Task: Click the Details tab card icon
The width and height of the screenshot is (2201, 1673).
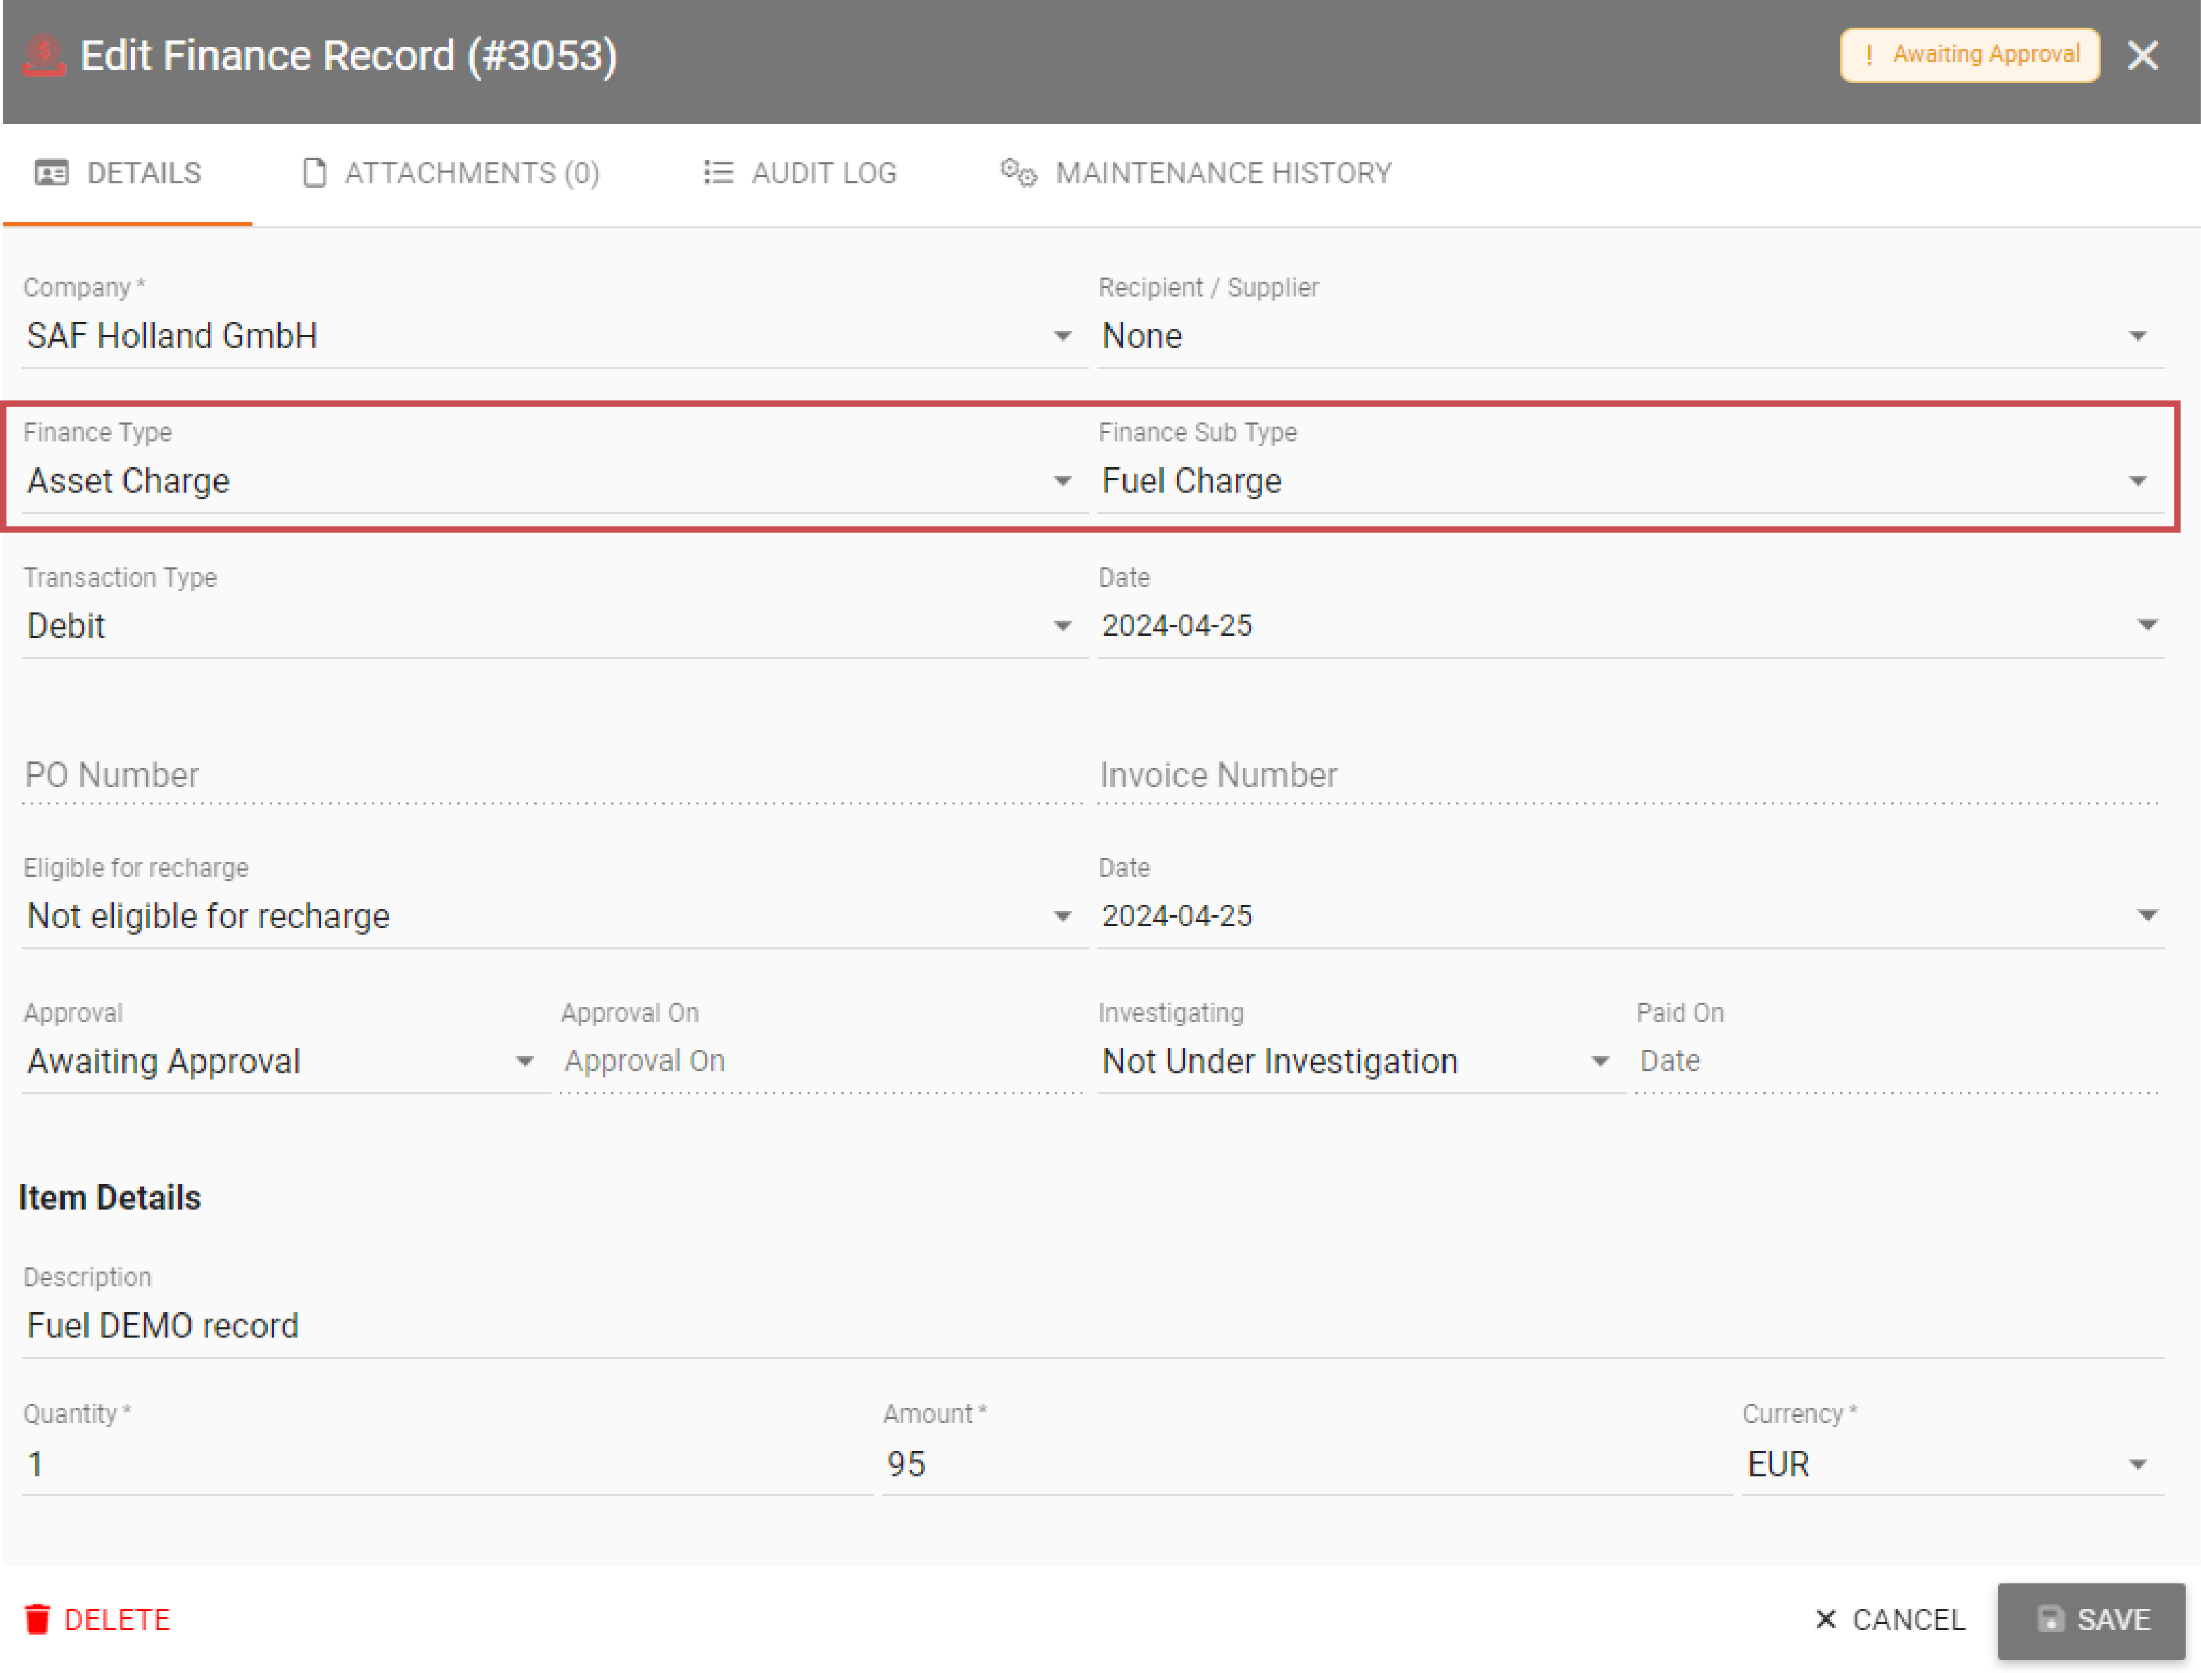Action: (x=51, y=173)
